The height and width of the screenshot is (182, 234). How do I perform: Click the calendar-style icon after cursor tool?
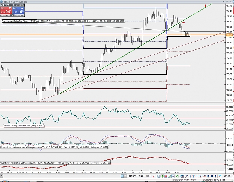(x=182, y=176)
